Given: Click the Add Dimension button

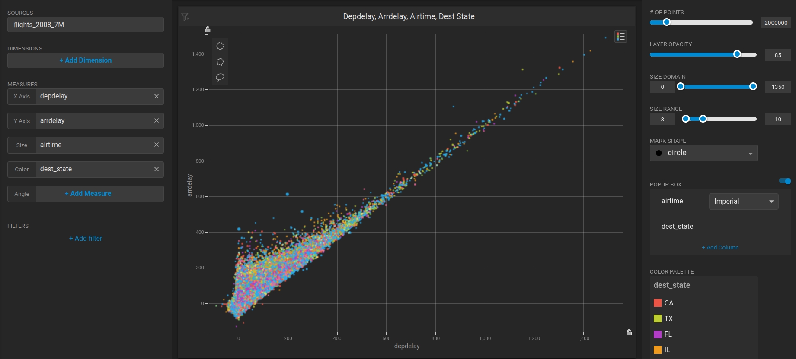Looking at the screenshot, I should 86,60.
